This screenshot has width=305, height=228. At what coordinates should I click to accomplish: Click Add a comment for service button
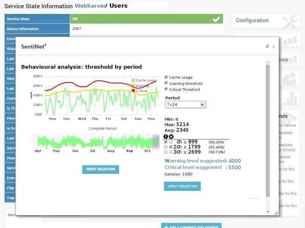click(x=191, y=226)
